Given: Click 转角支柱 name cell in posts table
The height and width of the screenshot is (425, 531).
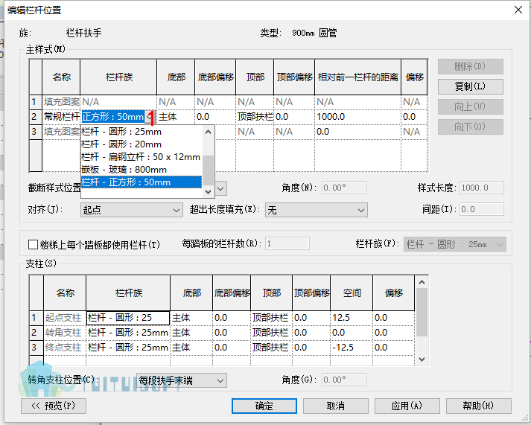Looking at the screenshot, I should click(65, 333).
